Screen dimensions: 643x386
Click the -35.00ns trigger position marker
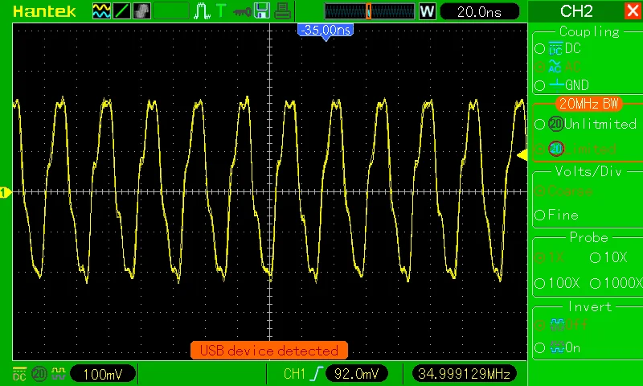(326, 31)
